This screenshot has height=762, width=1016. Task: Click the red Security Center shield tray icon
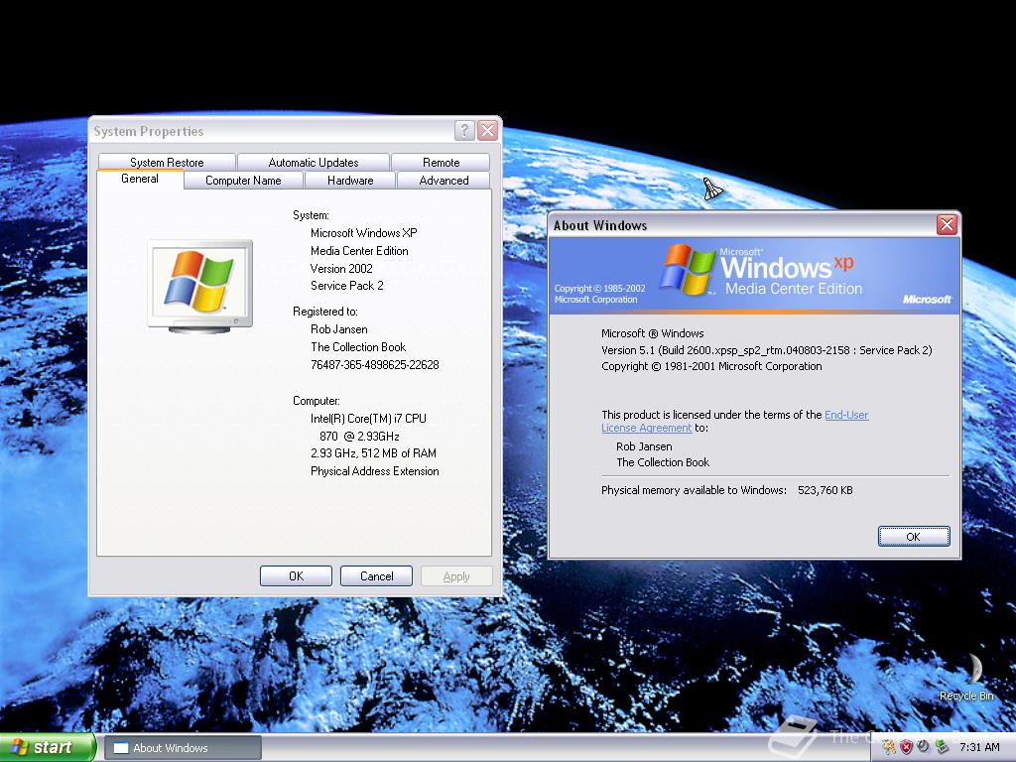coord(907,747)
